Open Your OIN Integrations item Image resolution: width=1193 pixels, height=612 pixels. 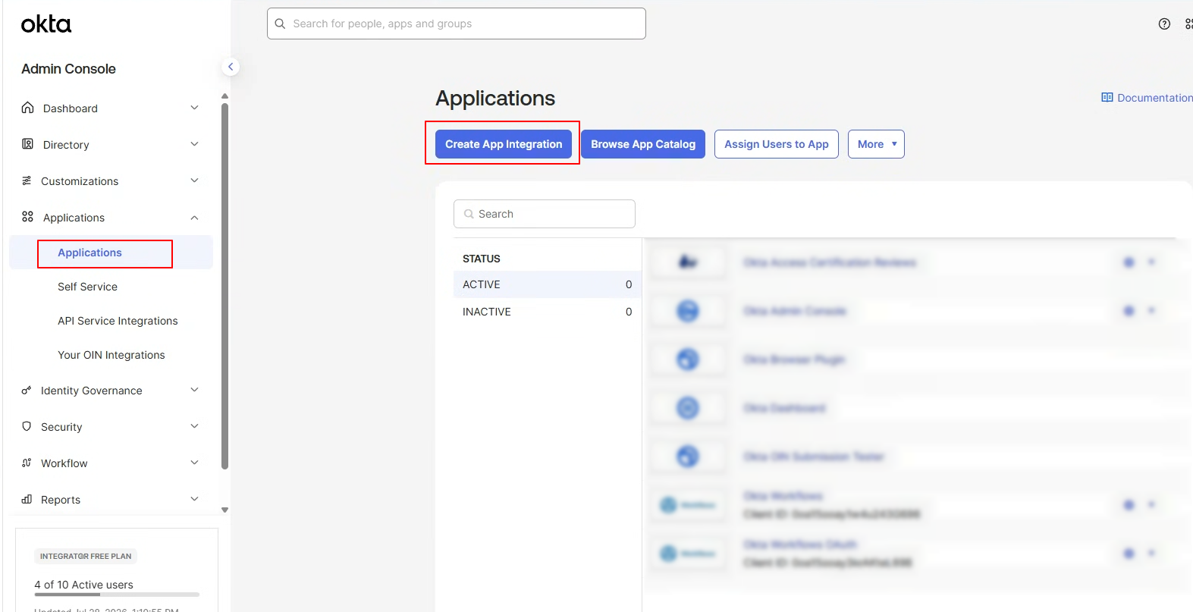111,355
